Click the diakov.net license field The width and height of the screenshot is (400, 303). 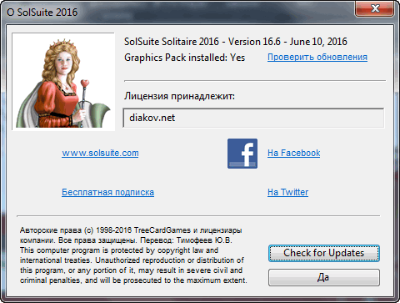(x=253, y=118)
